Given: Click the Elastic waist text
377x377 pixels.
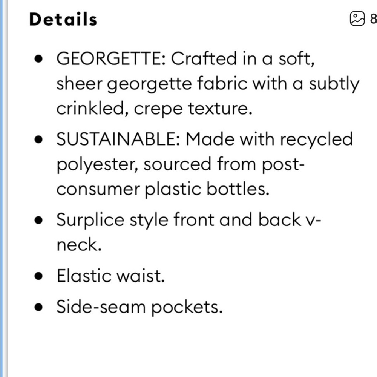Looking at the screenshot, I should point(110,276).
